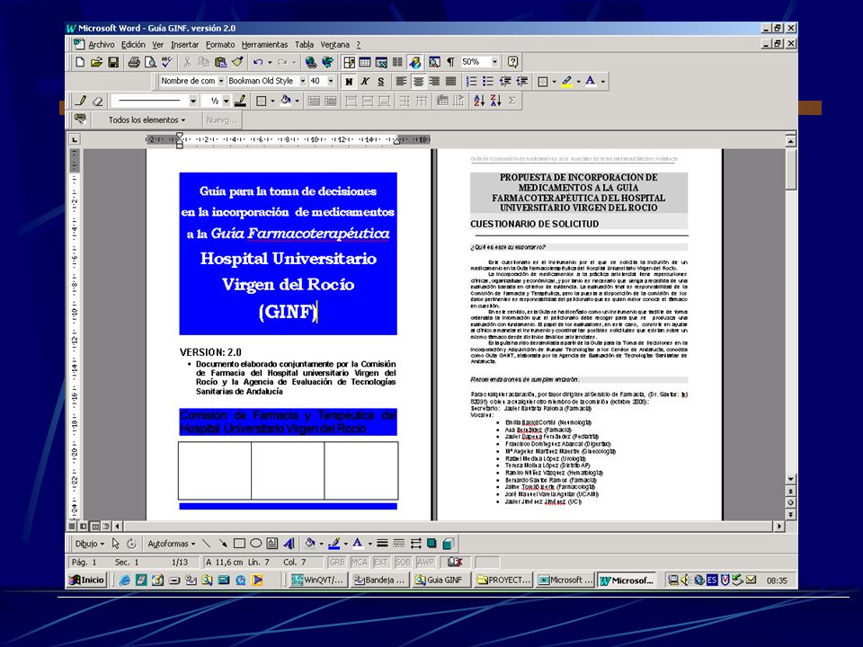Open the Edición menu
Viewport: 863px width, 647px height.
(x=133, y=45)
